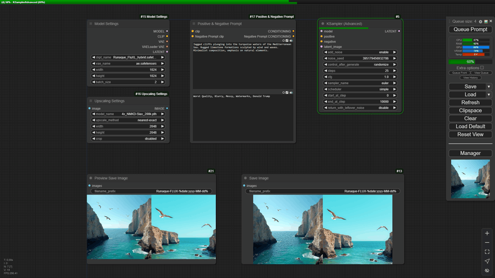Image resolution: width=495 pixels, height=278 pixels.
Task: Click the Queue Front button
Action: 459,73
